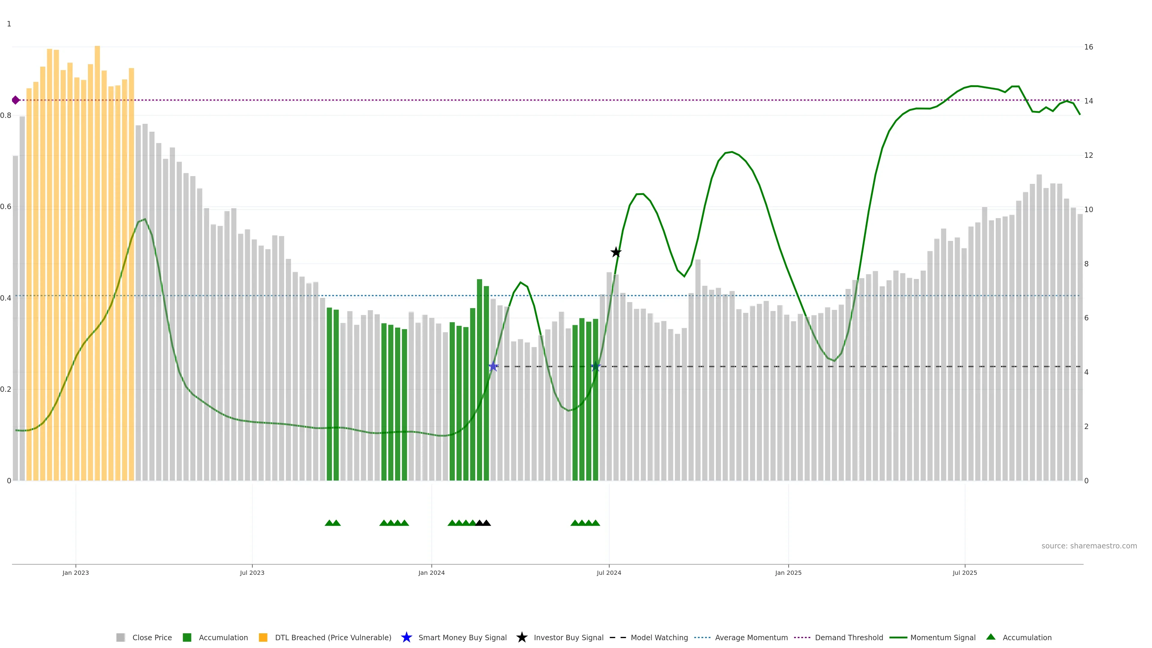Click the first blue star on Model Watching line

click(x=493, y=367)
